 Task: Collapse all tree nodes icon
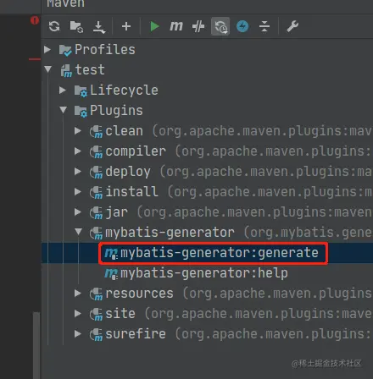click(x=264, y=26)
